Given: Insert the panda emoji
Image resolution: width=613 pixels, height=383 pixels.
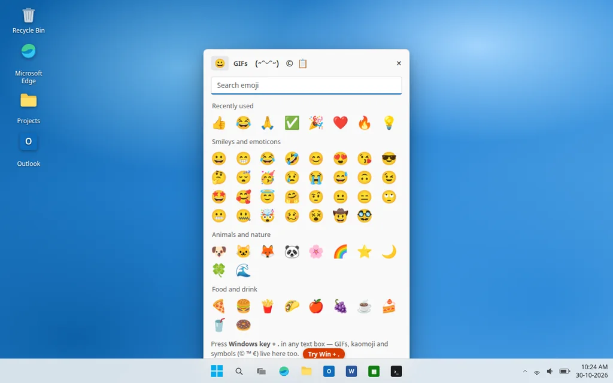Looking at the screenshot, I should coord(292,251).
